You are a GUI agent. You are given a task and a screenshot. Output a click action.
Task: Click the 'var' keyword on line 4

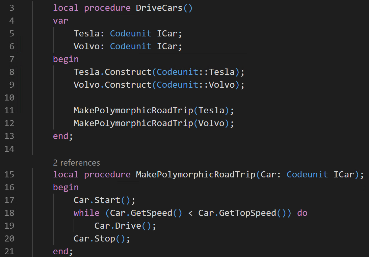pos(61,21)
